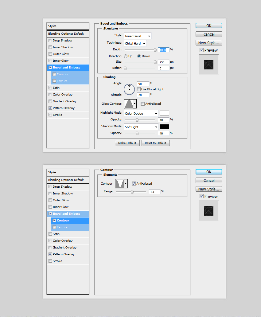Image resolution: width=261 pixels, height=317 pixels.
Task: Enable Inner Shadow in top dialog
Action: point(50,47)
